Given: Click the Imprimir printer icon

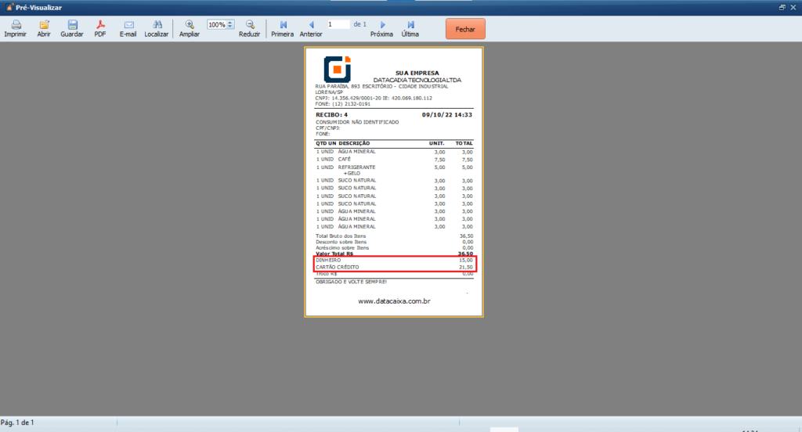Looking at the screenshot, I should pyautogui.click(x=16, y=29).
